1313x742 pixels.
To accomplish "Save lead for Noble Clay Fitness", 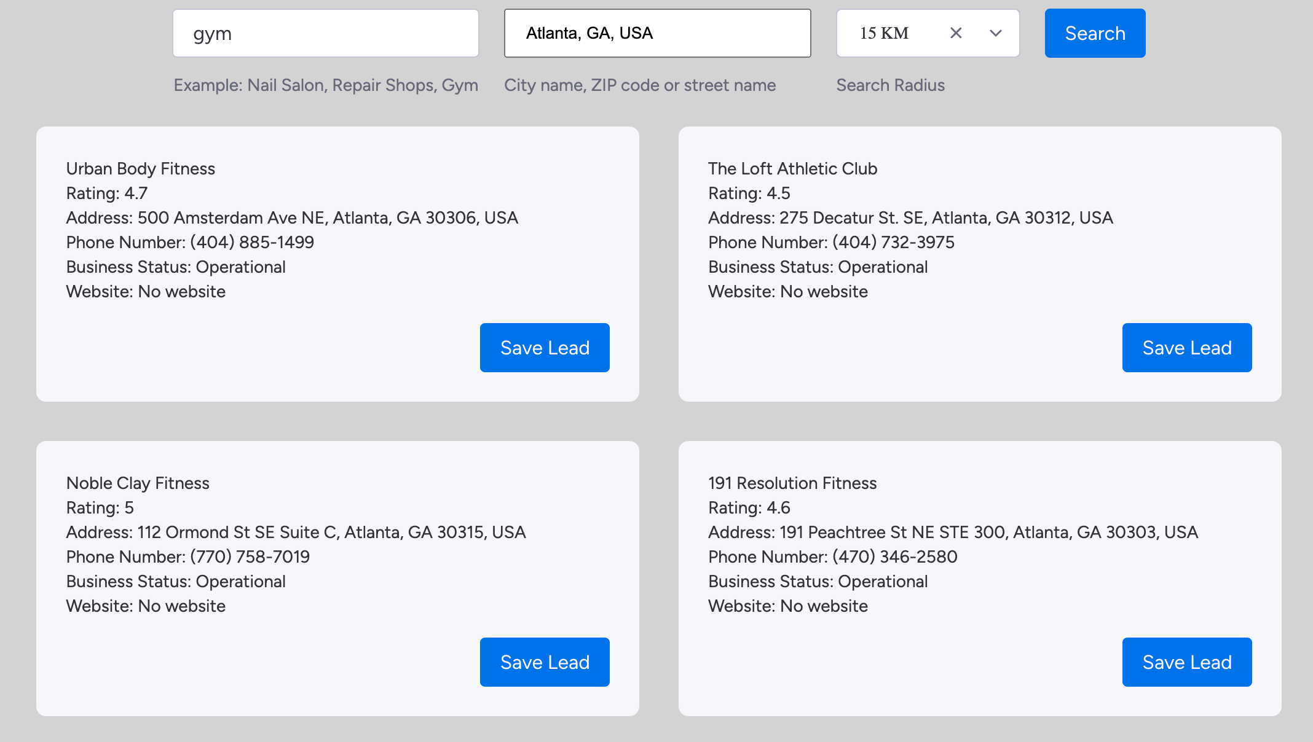I will click(x=545, y=662).
